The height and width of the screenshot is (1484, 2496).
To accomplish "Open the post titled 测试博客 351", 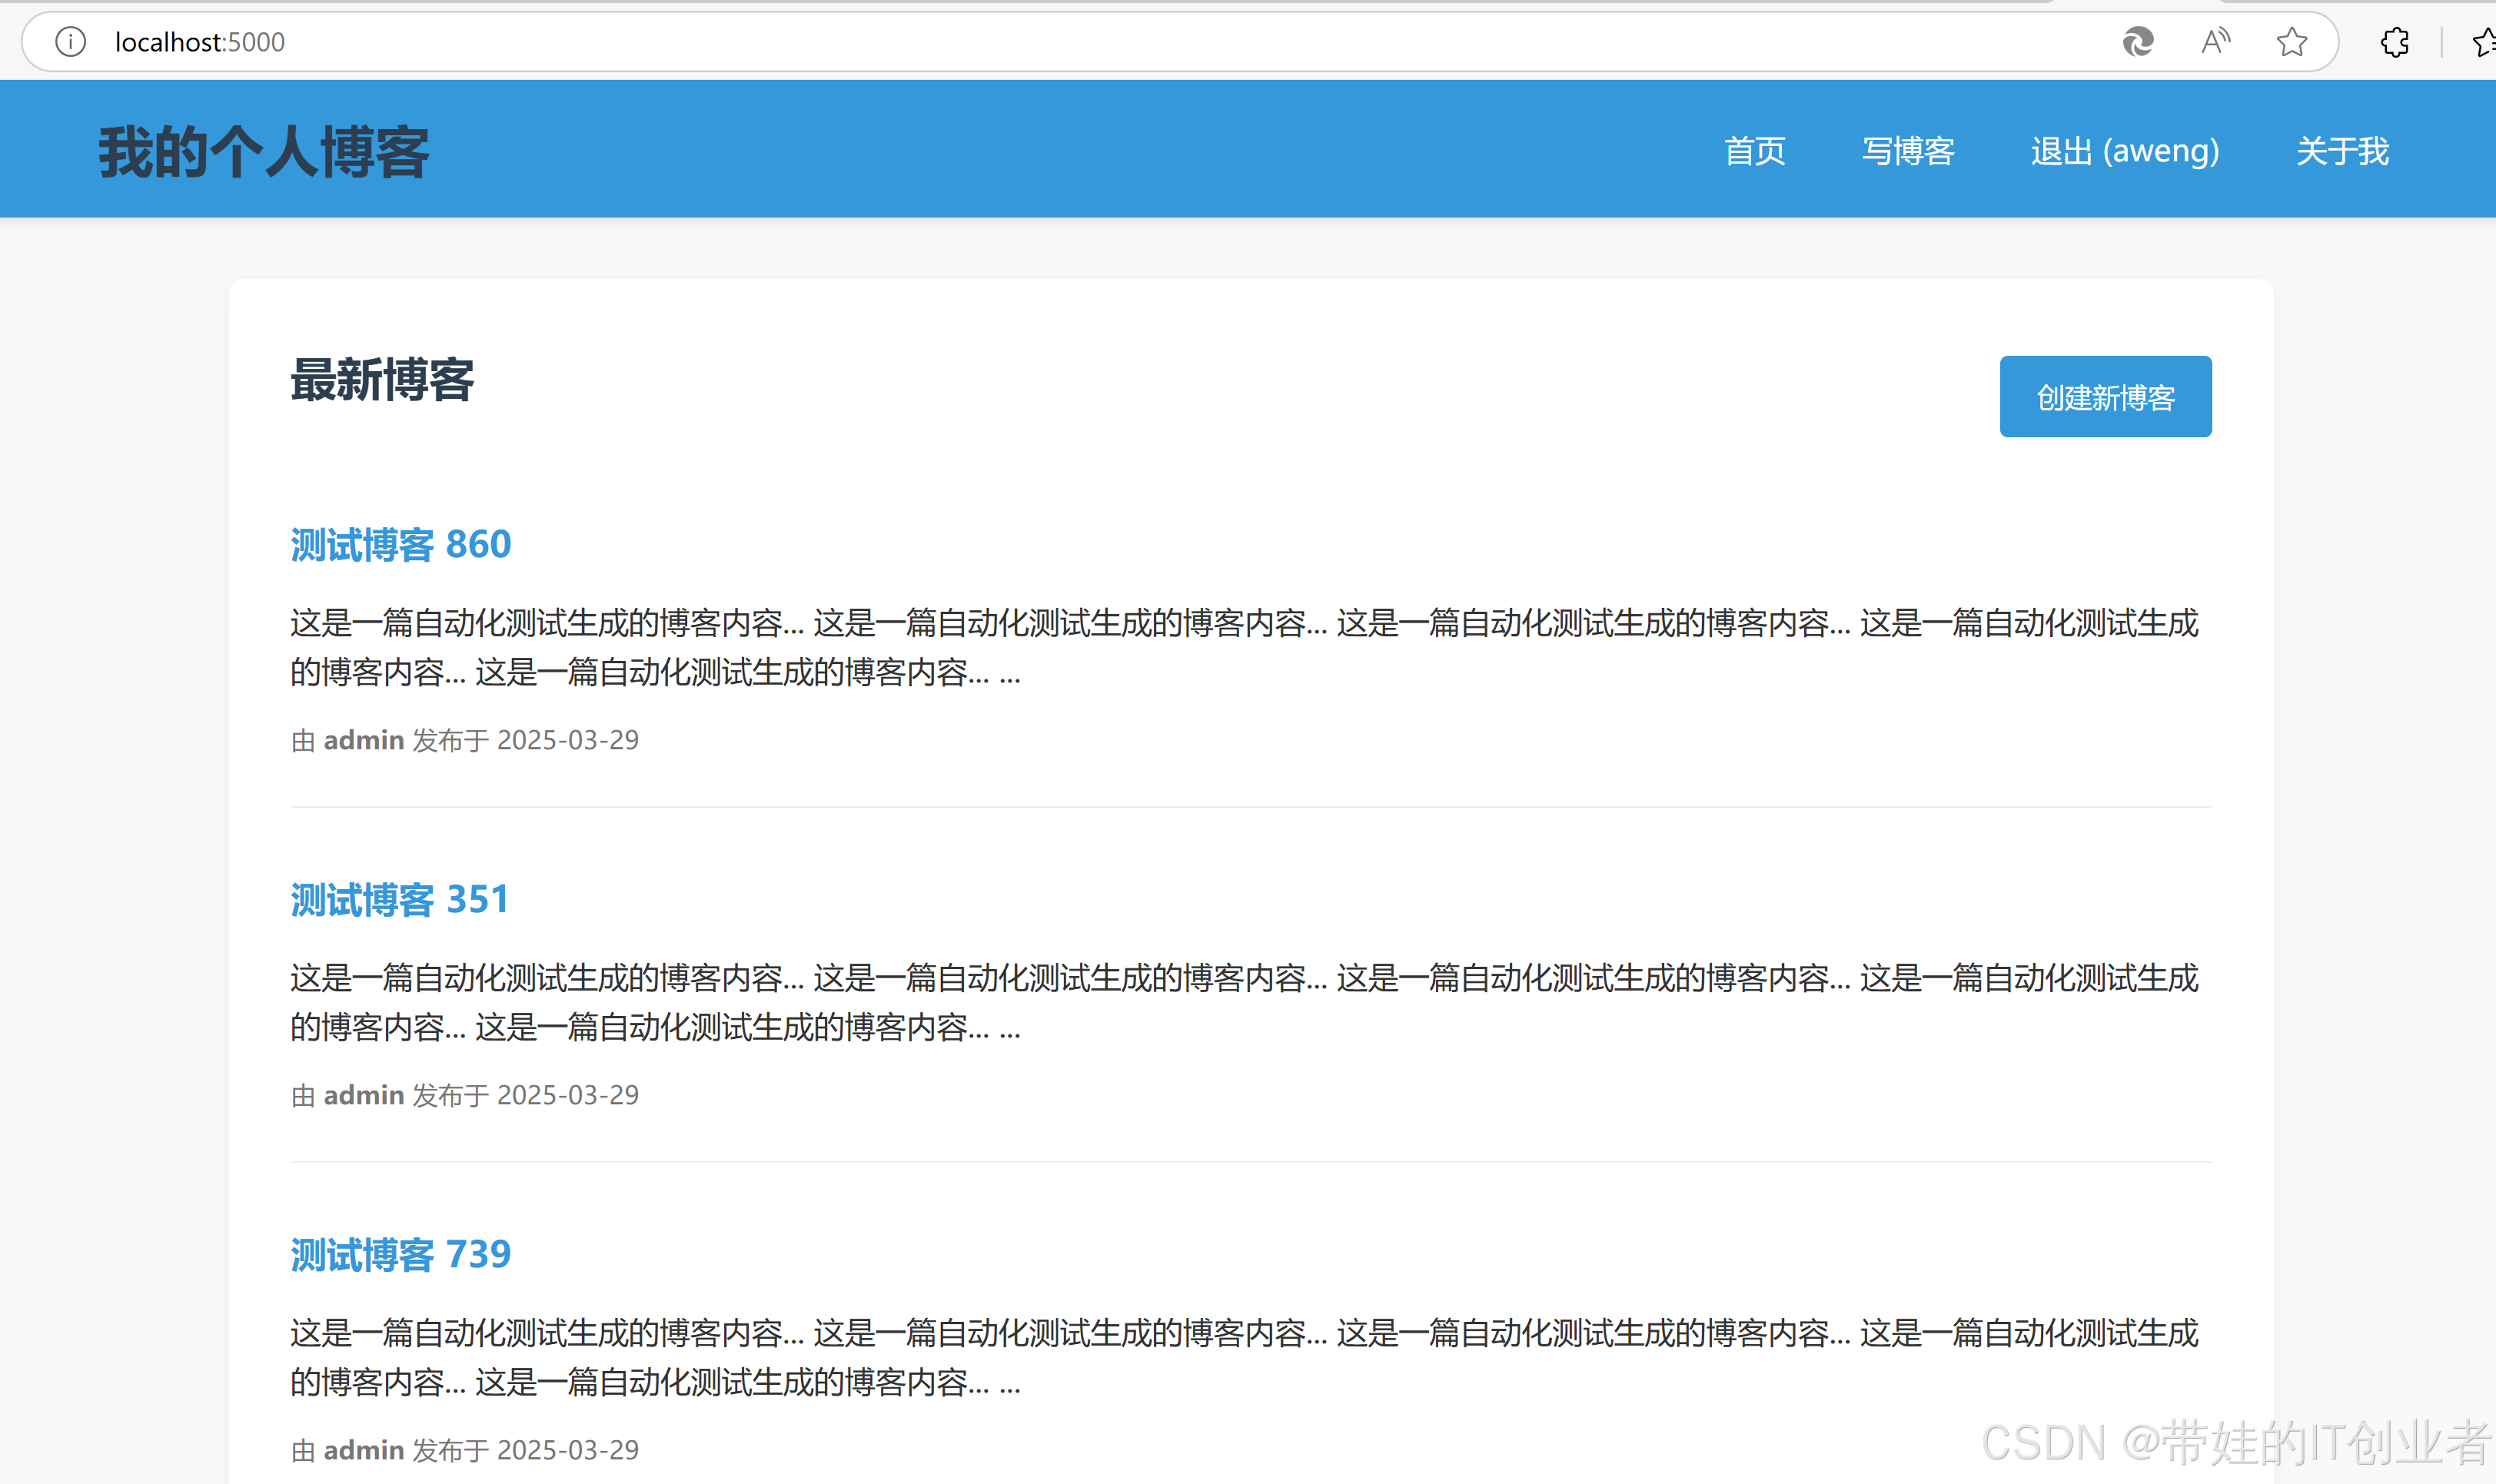I will [399, 900].
